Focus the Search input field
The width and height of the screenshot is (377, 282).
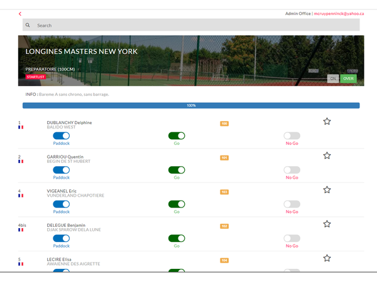click(x=195, y=26)
